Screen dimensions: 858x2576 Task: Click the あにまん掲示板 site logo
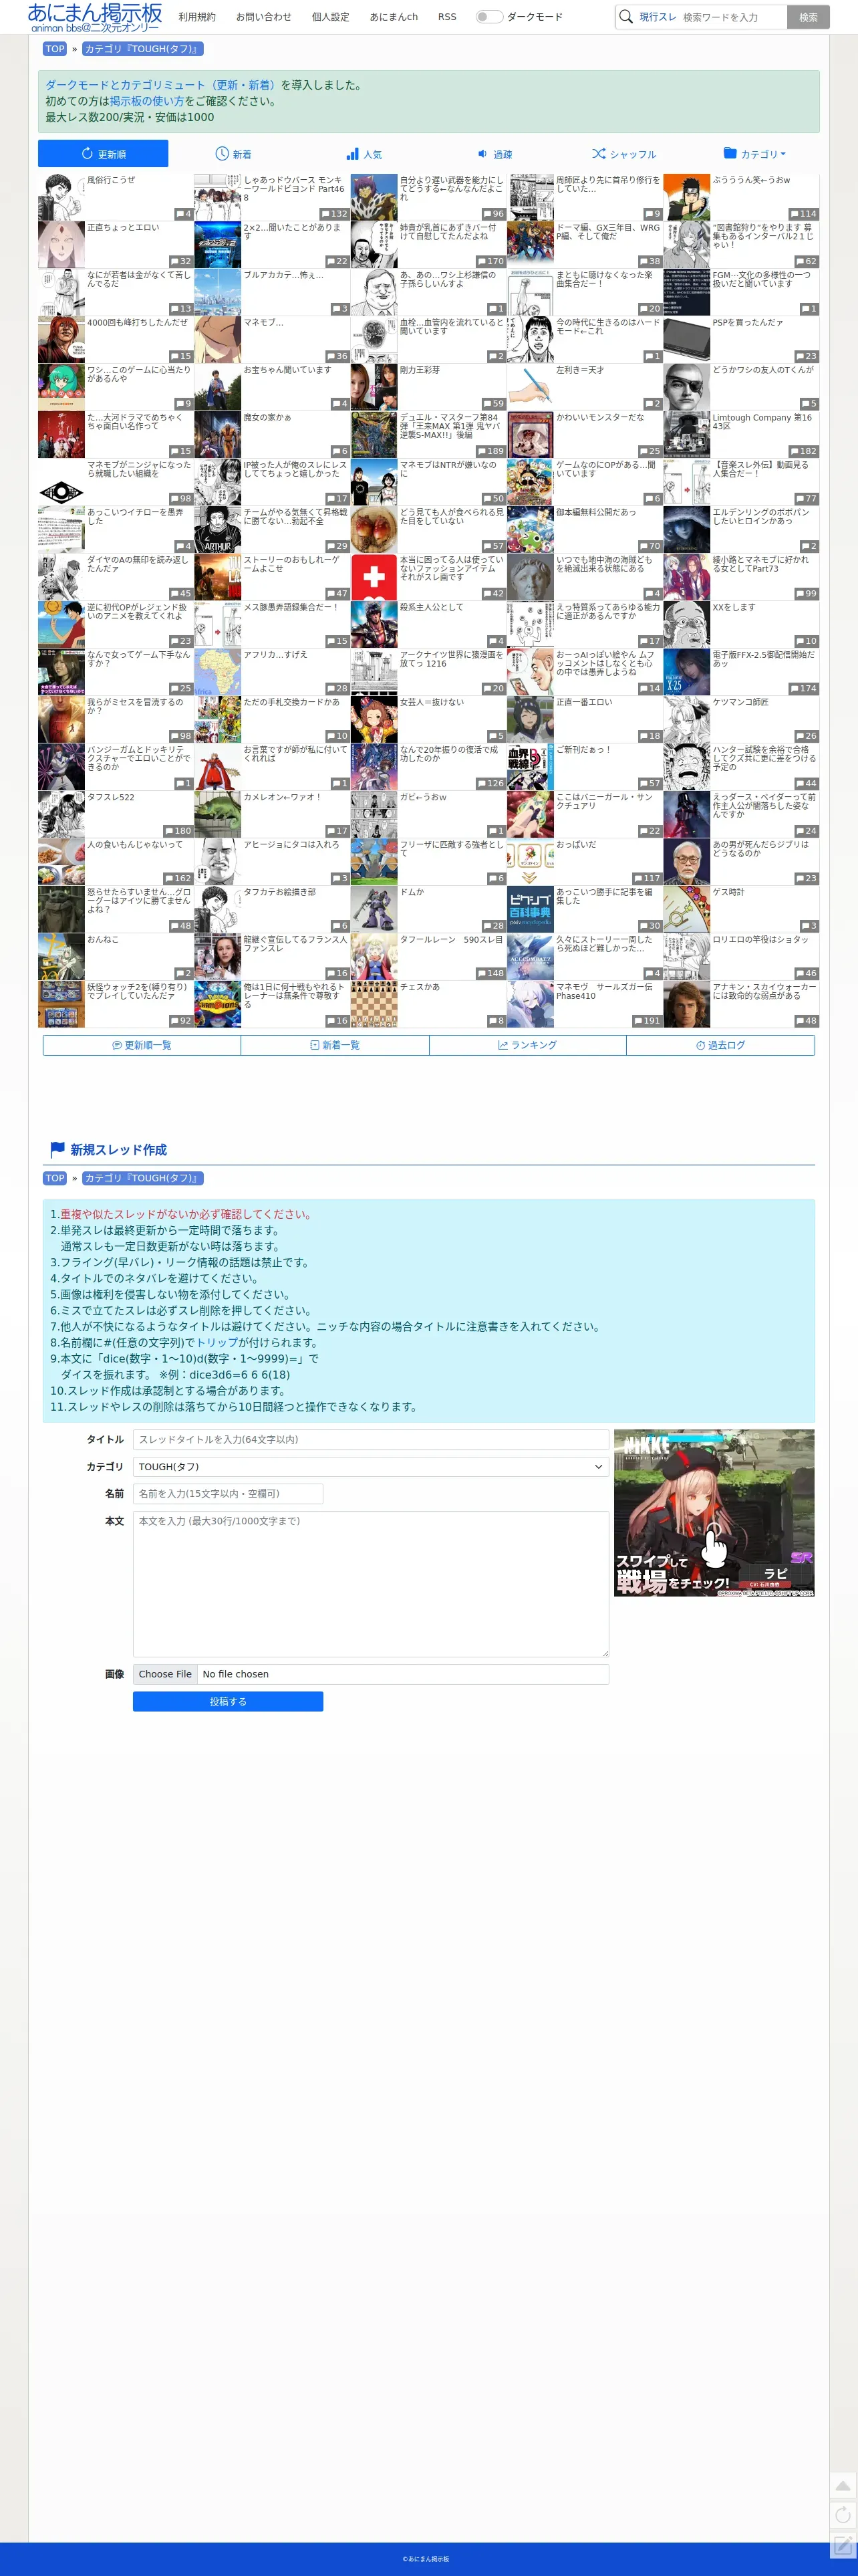tap(95, 17)
